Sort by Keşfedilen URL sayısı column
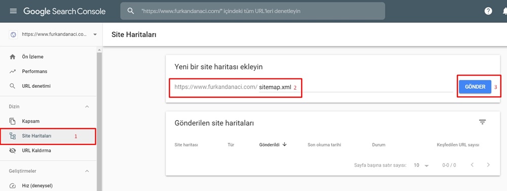Screen dimensions: 507x191 [x=458, y=145]
